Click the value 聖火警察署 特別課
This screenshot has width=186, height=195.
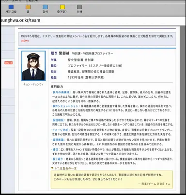(81, 60)
